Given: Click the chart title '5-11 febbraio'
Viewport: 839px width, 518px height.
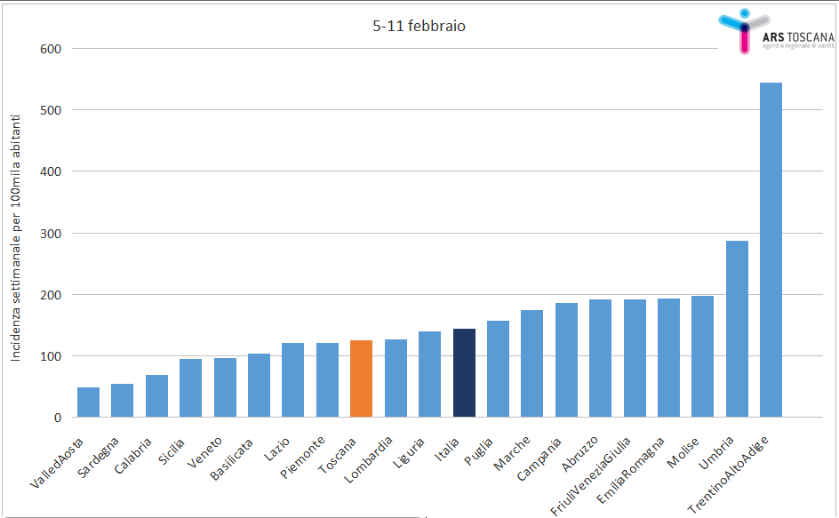Looking at the screenshot, I should coord(419,26).
